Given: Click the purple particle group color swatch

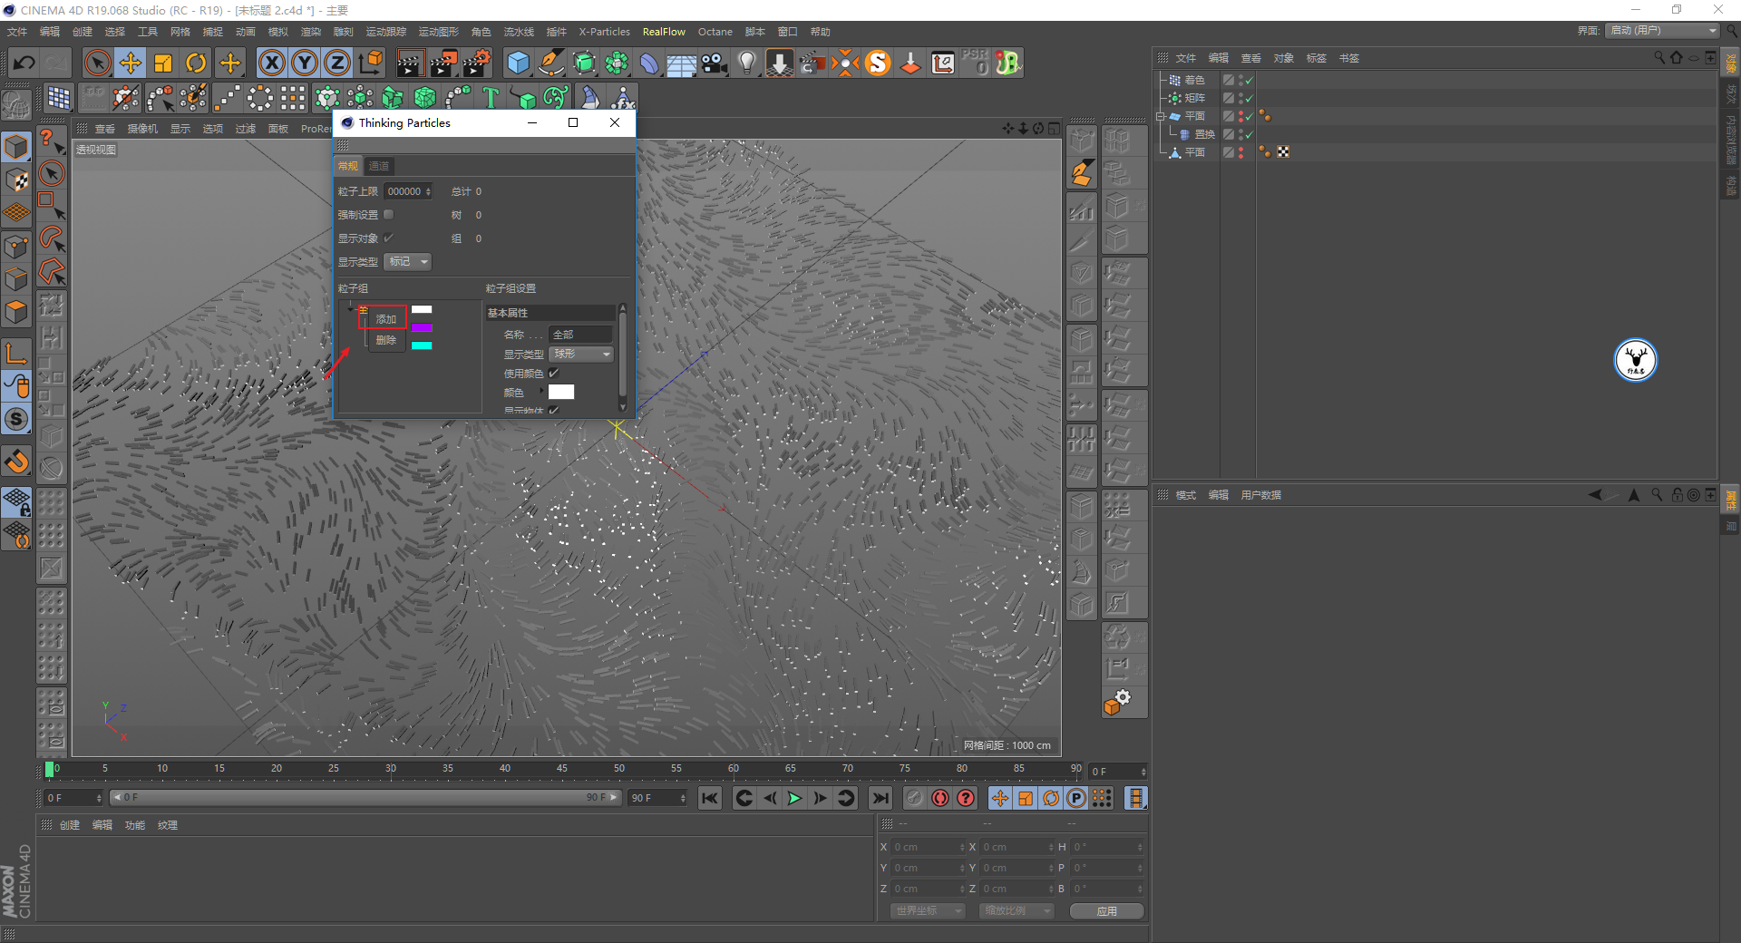Looking at the screenshot, I should click(422, 327).
